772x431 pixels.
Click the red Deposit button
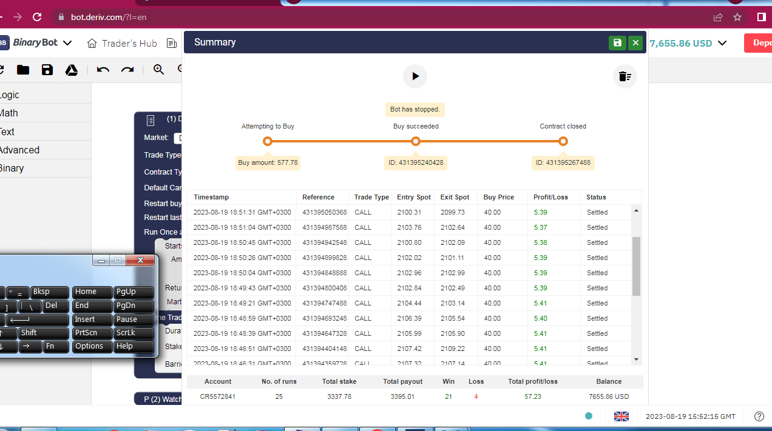(758, 43)
